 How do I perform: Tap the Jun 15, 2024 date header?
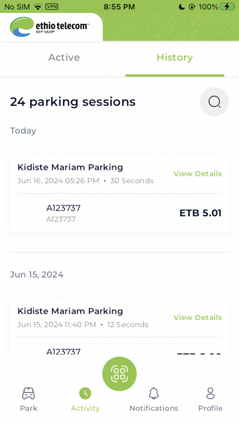pos(37,275)
